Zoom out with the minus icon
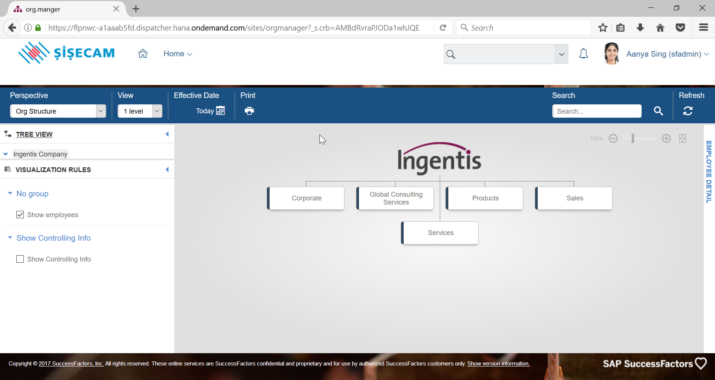 click(613, 139)
